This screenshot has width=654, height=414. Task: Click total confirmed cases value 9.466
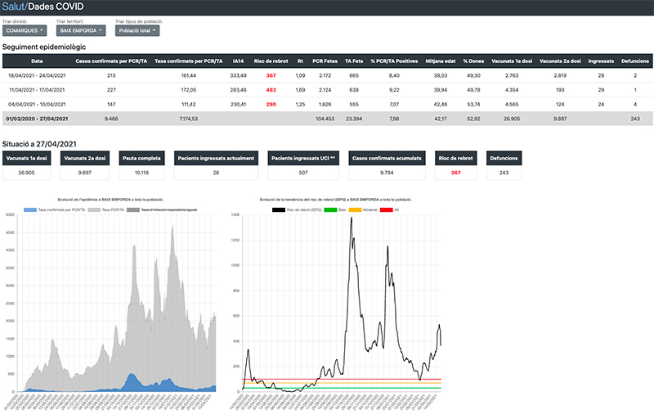click(x=111, y=119)
